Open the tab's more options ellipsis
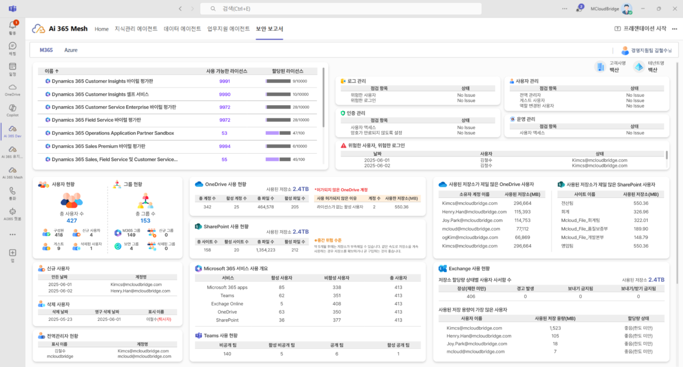 point(673,29)
